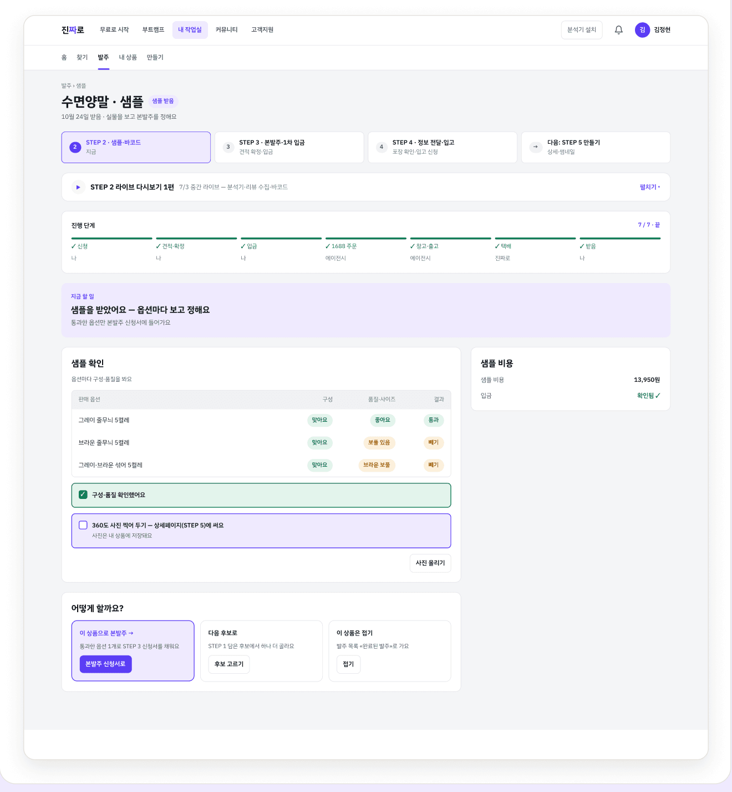The width and height of the screenshot is (732, 792).
Task: Check the 360도 사진 찍어 두기 checkbox
Action: (83, 525)
